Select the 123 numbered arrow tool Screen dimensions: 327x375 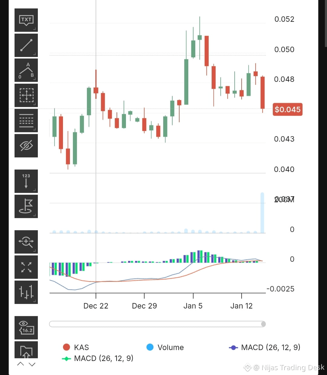click(26, 181)
